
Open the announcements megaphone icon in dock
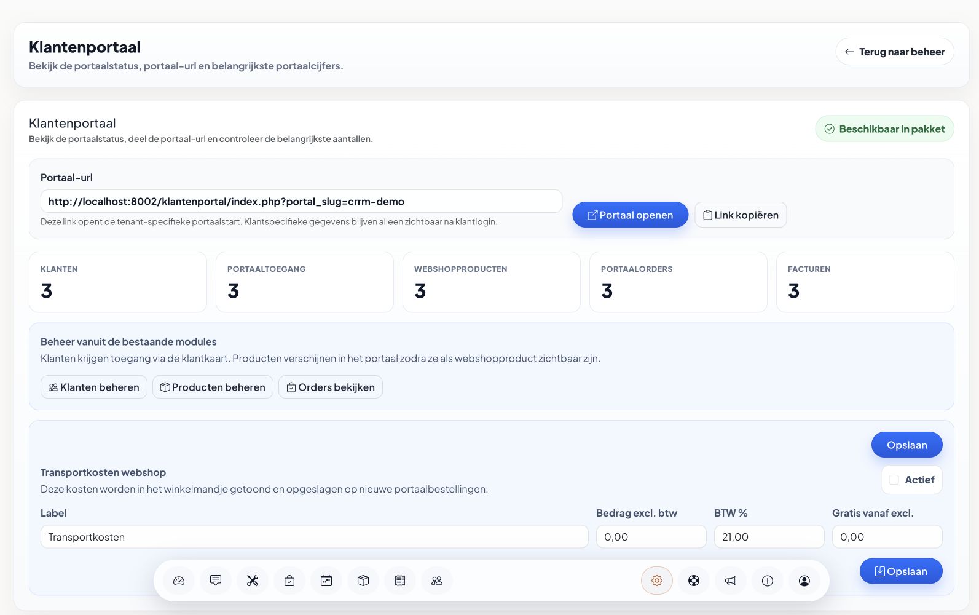pos(731,581)
